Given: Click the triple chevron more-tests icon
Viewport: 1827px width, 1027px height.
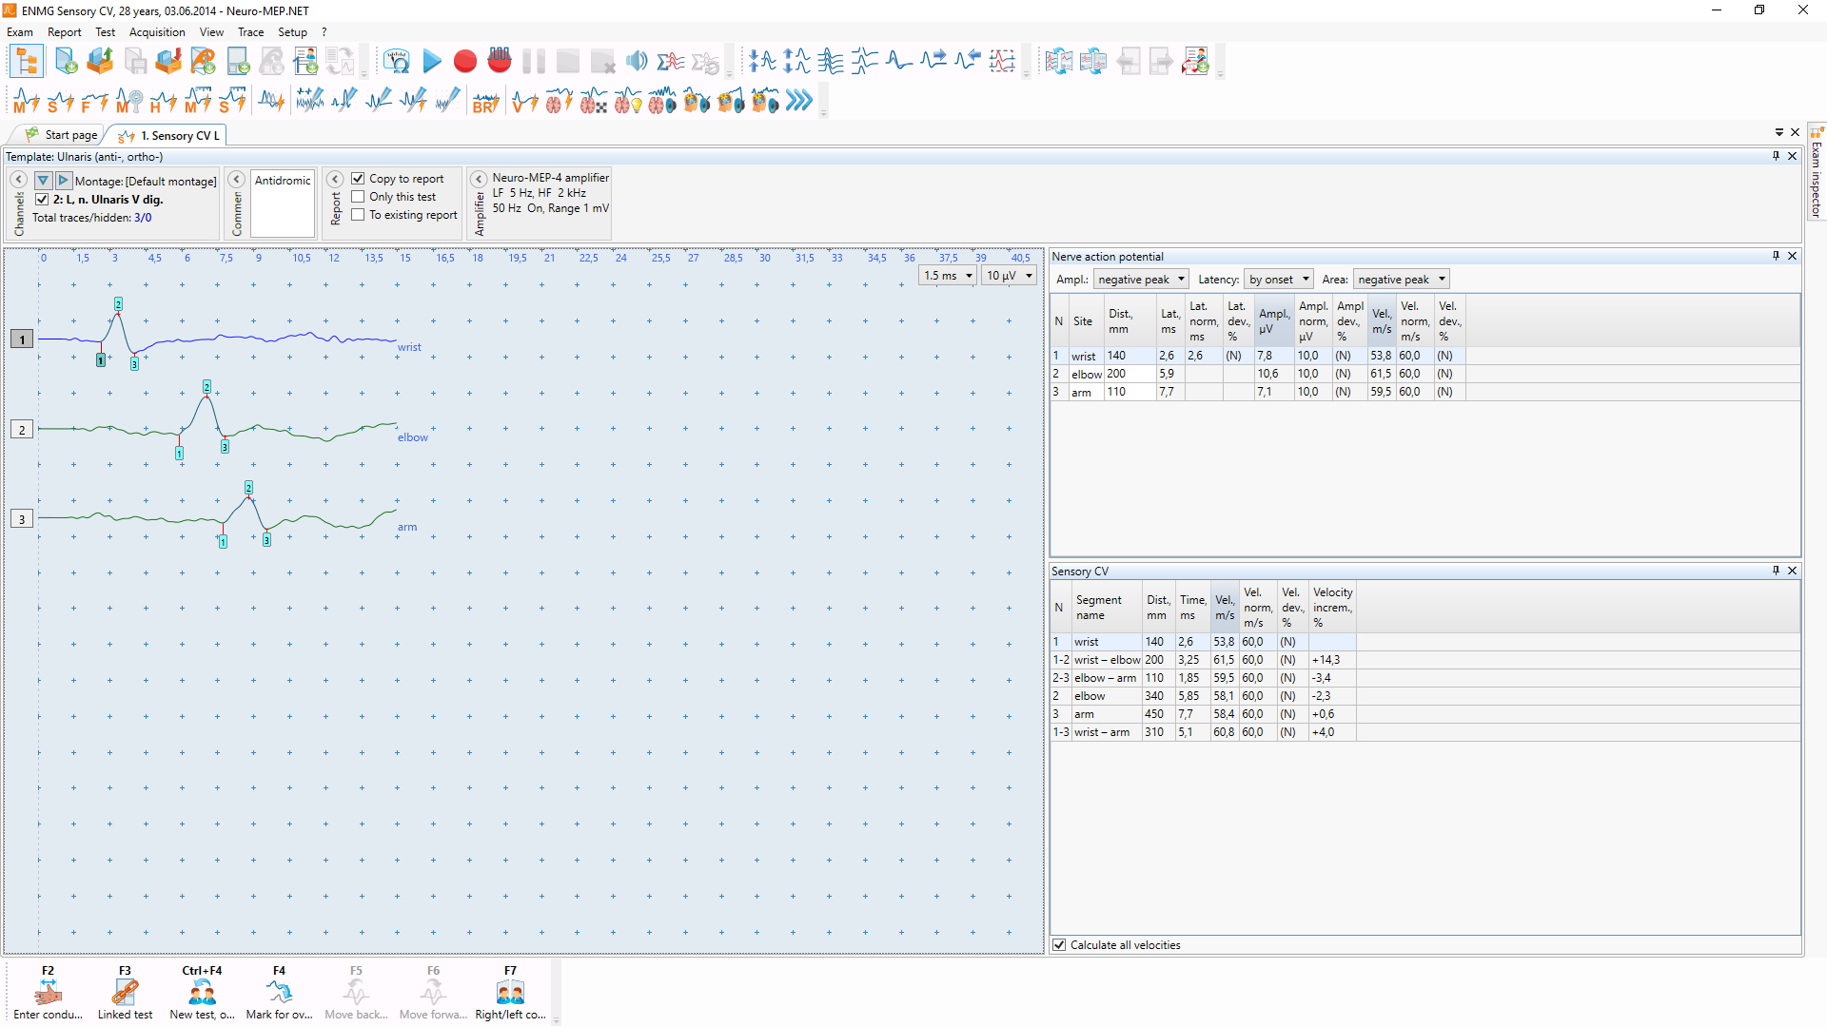Looking at the screenshot, I should 800,101.
